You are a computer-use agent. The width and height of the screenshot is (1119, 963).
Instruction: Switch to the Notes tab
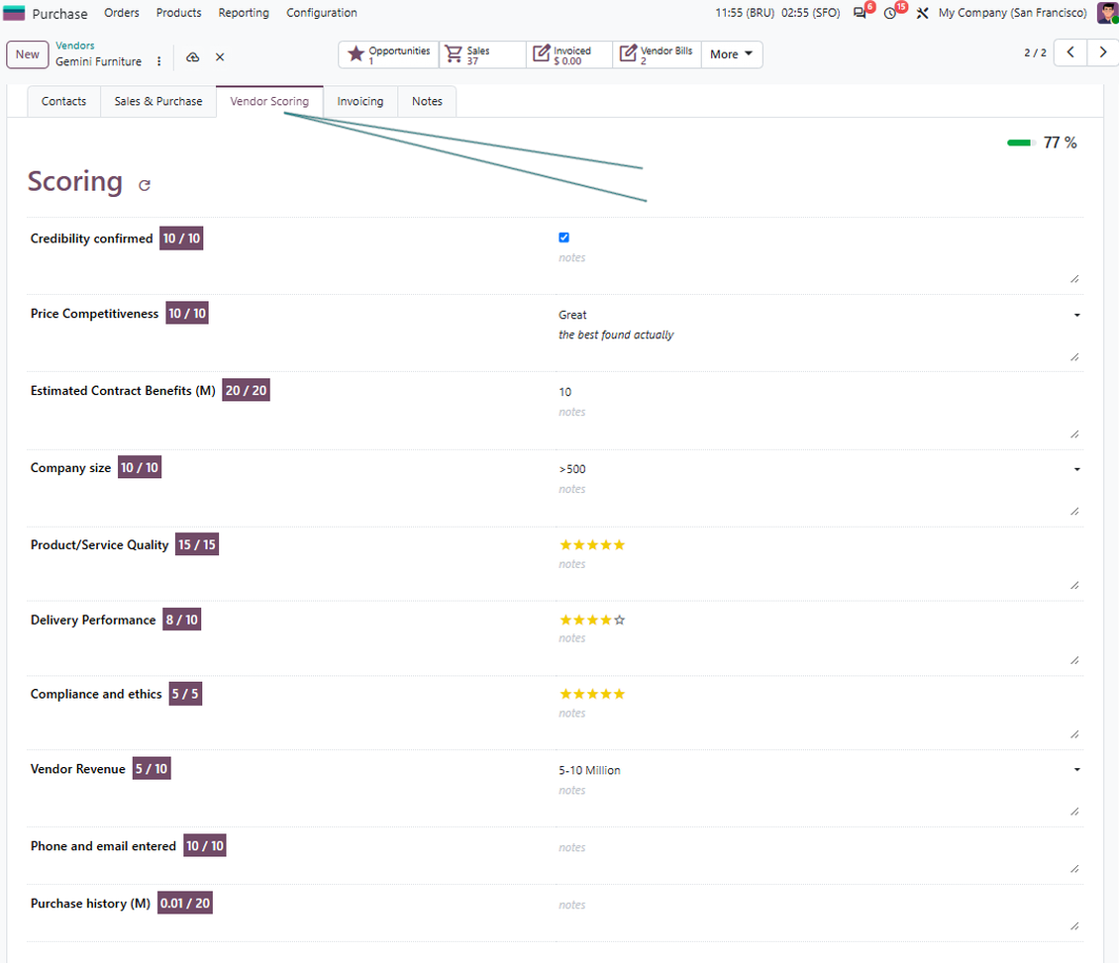point(427,101)
